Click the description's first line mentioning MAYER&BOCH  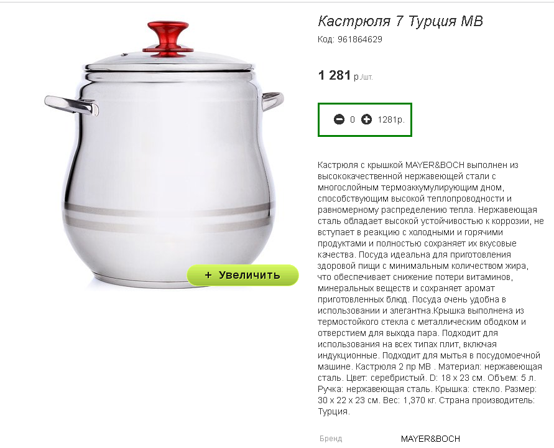click(418, 165)
